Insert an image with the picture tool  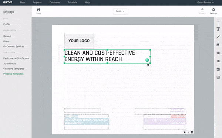(218, 45)
